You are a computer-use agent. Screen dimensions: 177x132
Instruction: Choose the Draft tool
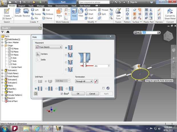pyautogui.click(x=89, y=18)
